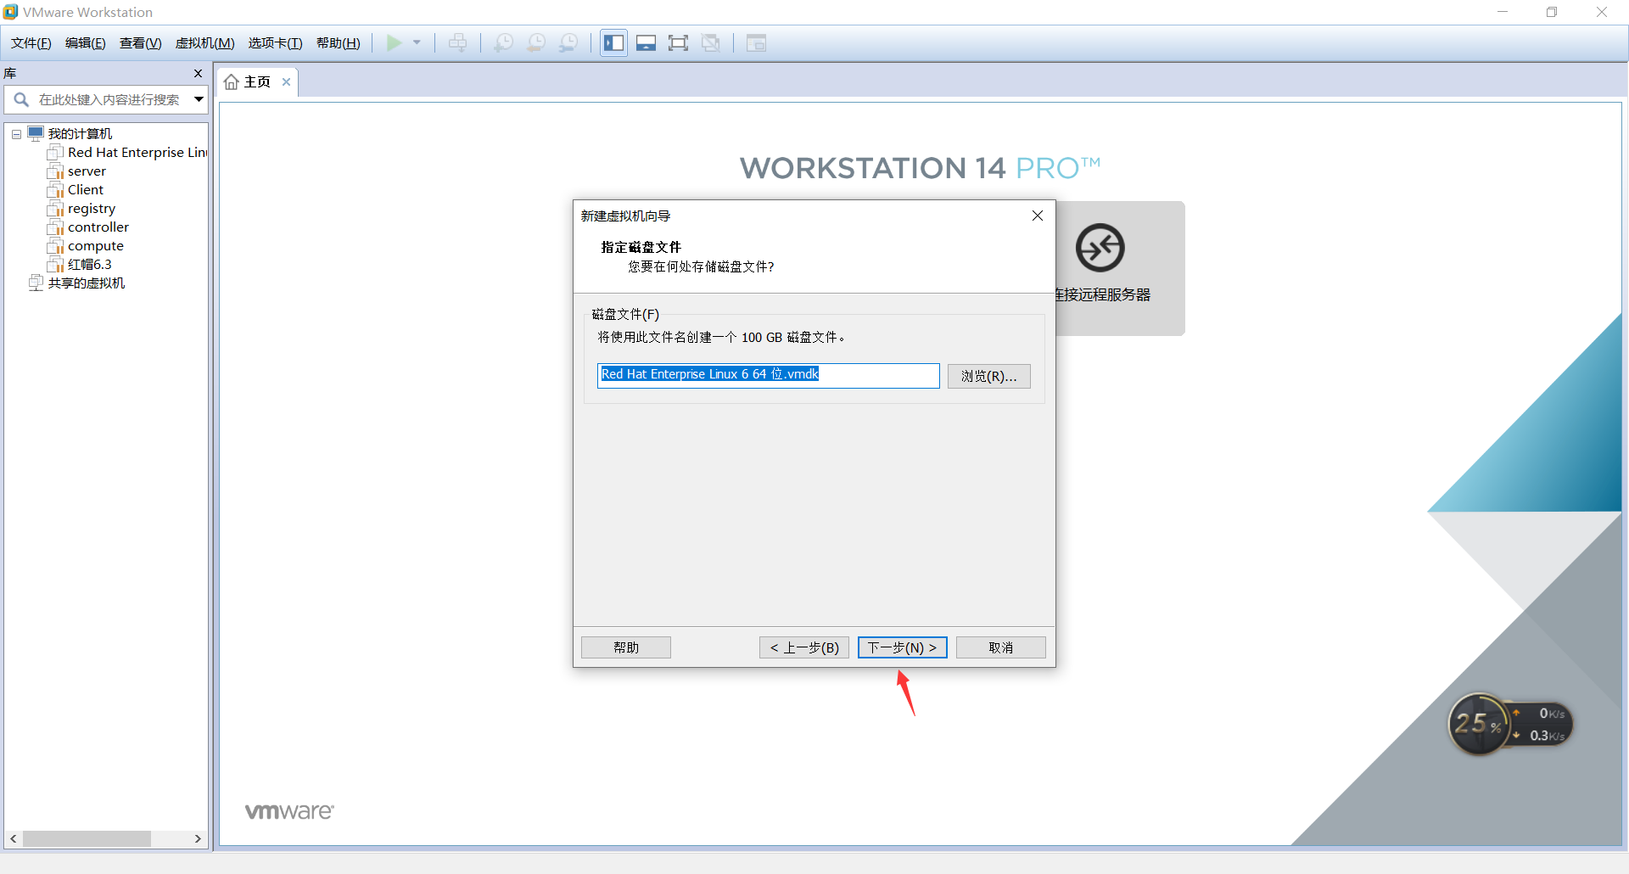Select 我的计算机 in the library
Screen dimensions: 1629x874
[80, 134]
